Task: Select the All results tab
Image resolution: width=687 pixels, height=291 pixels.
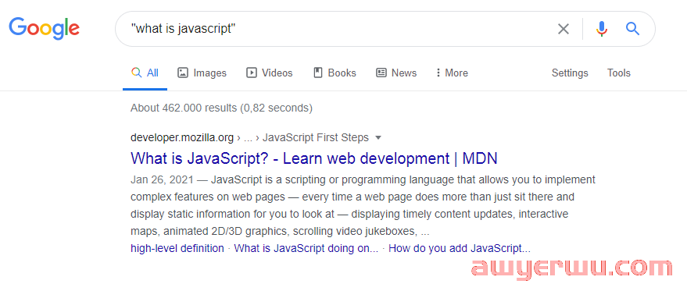Action: pyautogui.click(x=145, y=73)
